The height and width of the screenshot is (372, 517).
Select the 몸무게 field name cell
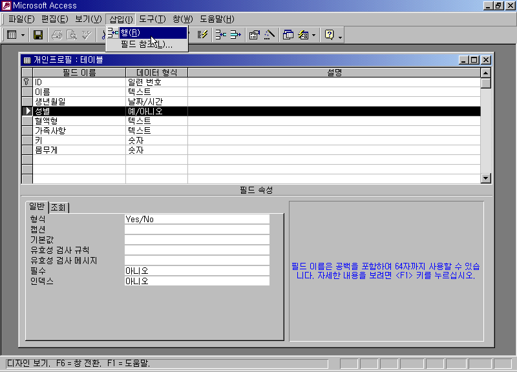pos(79,150)
